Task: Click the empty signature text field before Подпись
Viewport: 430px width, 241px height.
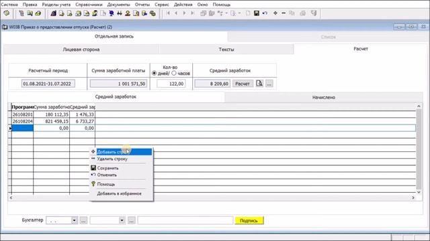Action: click(185, 220)
